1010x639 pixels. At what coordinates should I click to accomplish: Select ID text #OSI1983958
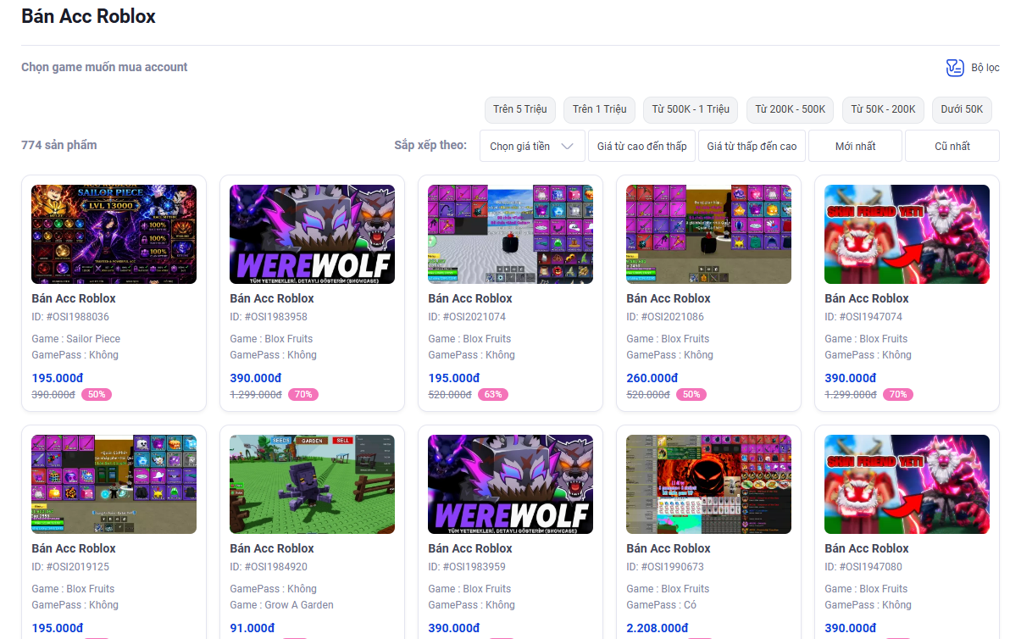click(x=269, y=317)
